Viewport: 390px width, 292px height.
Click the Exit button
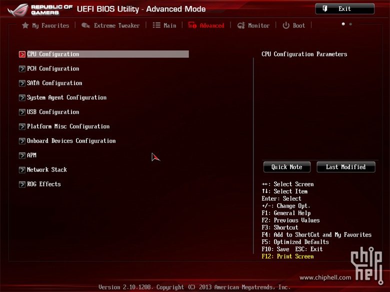[x=344, y=8]
